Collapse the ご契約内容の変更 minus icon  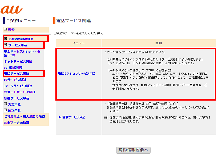pyautogui.click(x=5, y=39)
